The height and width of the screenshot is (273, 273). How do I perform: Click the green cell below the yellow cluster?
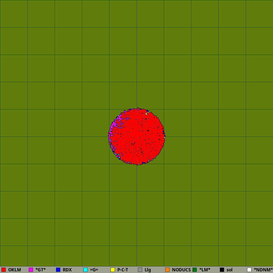146,119
